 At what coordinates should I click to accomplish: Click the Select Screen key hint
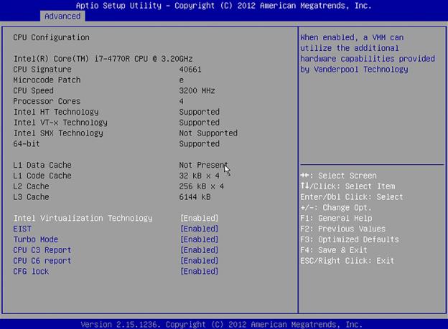[x=339, y=176]
